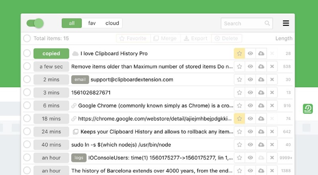318x175 pixels.
Task: Click the 'logs' tag label
Action: pyautogui.click(x=79, y=158)
